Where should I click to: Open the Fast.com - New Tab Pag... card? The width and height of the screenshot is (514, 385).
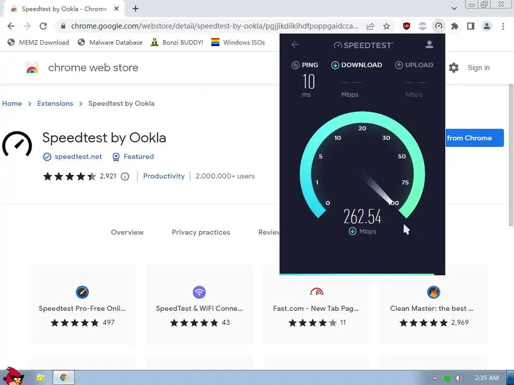pyautogui.click(x=316, y=304)
